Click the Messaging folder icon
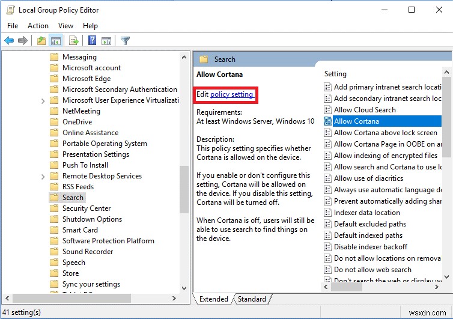 [54, 56]
